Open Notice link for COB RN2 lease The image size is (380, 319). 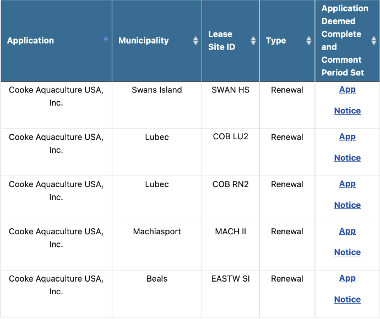coord(348,205)
